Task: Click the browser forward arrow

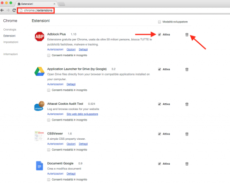Action: (8, 10)
